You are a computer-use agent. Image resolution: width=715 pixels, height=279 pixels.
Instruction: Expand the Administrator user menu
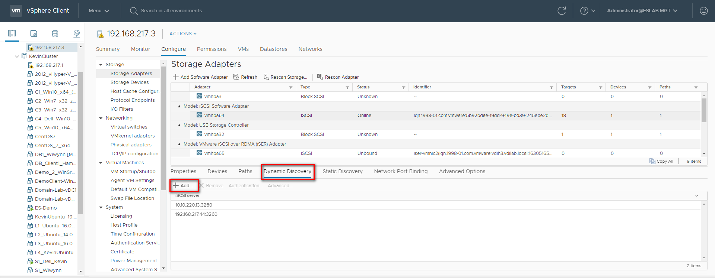tap(642, 11)
